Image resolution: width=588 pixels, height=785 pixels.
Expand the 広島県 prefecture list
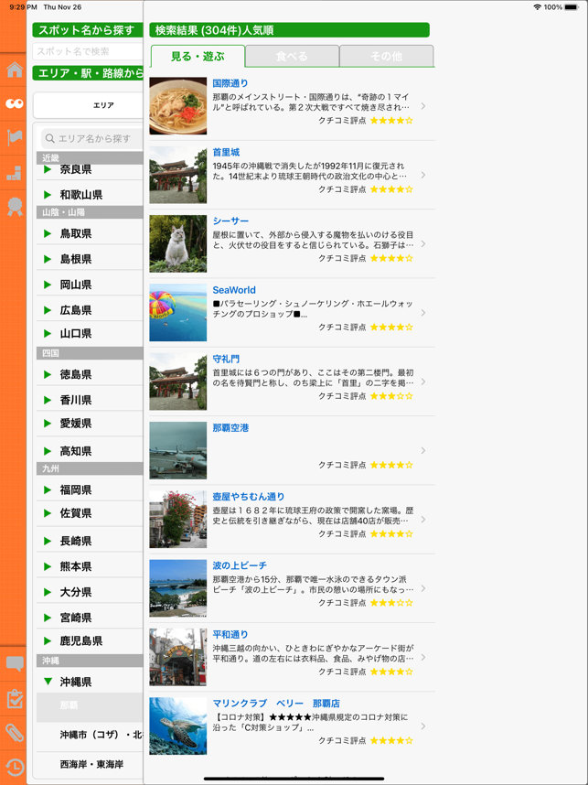90,310
